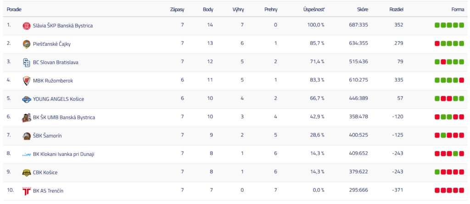This screenshot has height=204, width=470.
Task: Click the ŠBK Šamorín team logo
Action: [x=27, y=136]
